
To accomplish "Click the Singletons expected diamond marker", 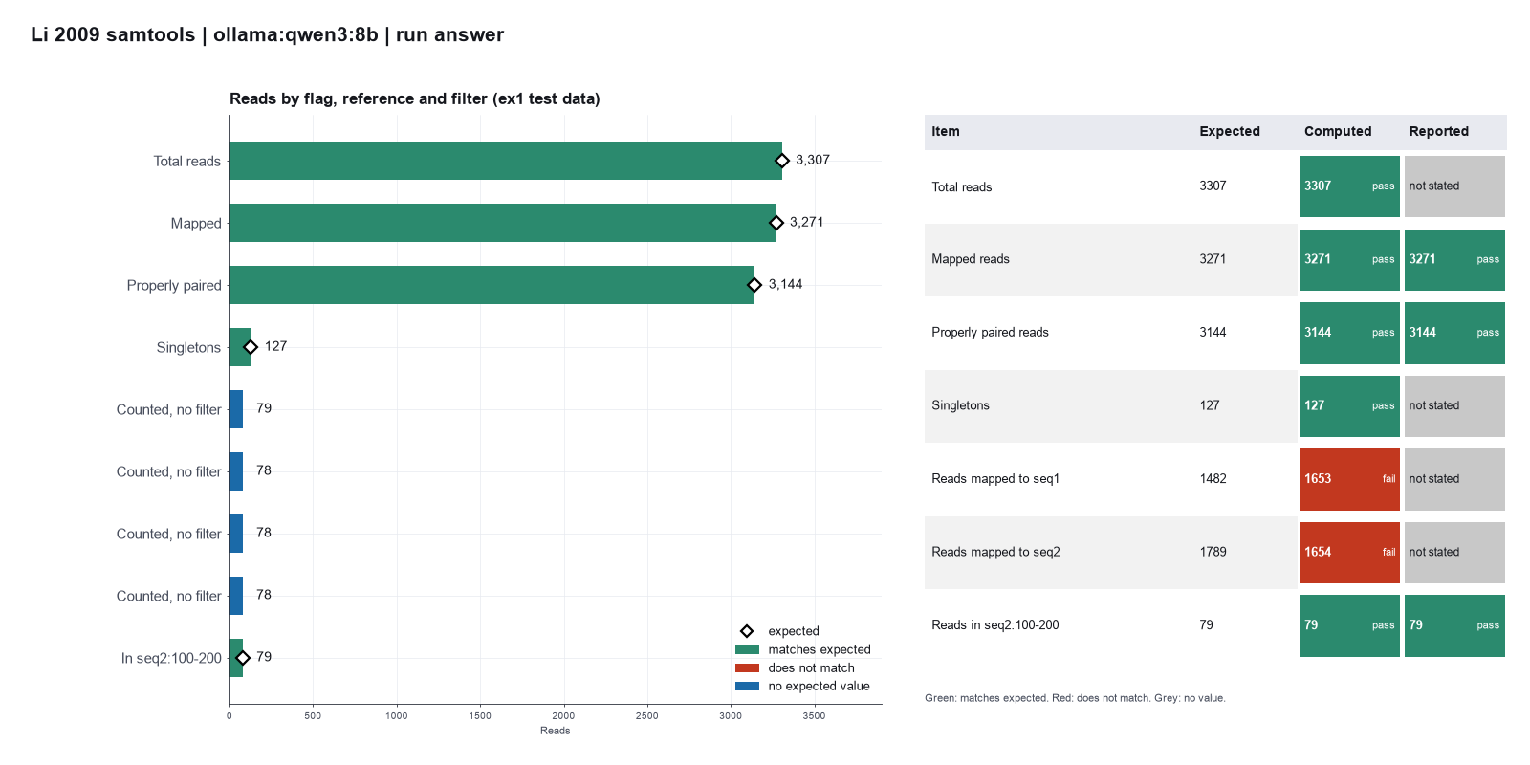I will (x=251, y=347).
